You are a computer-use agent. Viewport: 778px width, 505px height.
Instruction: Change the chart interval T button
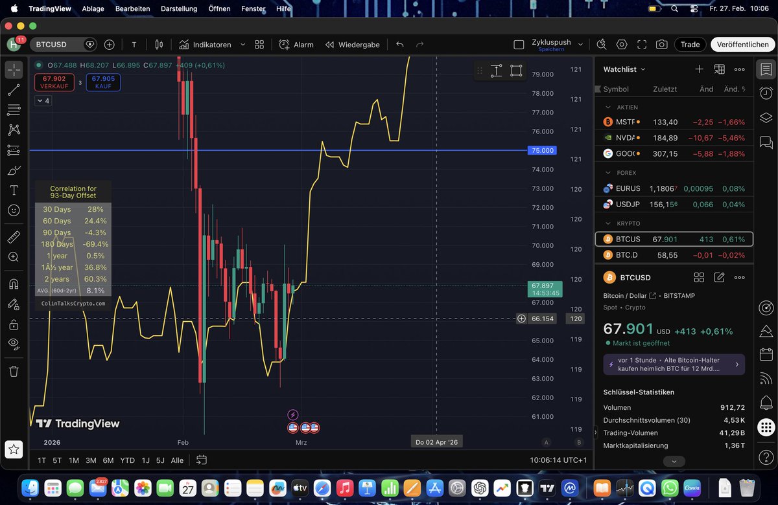134,45
